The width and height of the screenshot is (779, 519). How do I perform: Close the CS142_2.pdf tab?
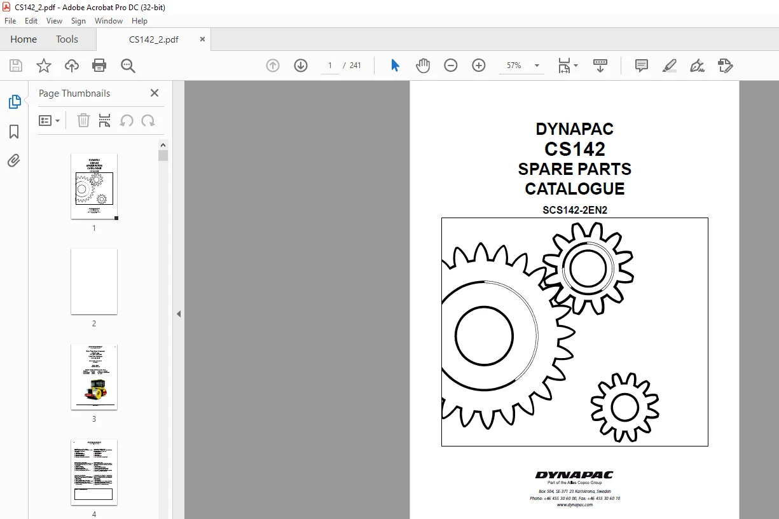click(203, 39)
